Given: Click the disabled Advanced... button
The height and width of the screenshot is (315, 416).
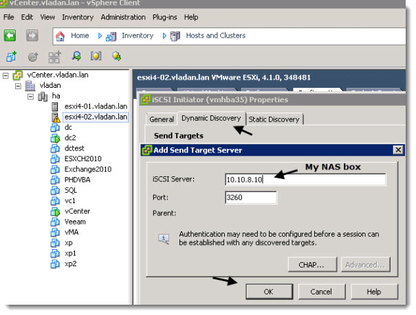Looking at the screenshot, I should 365,265.
